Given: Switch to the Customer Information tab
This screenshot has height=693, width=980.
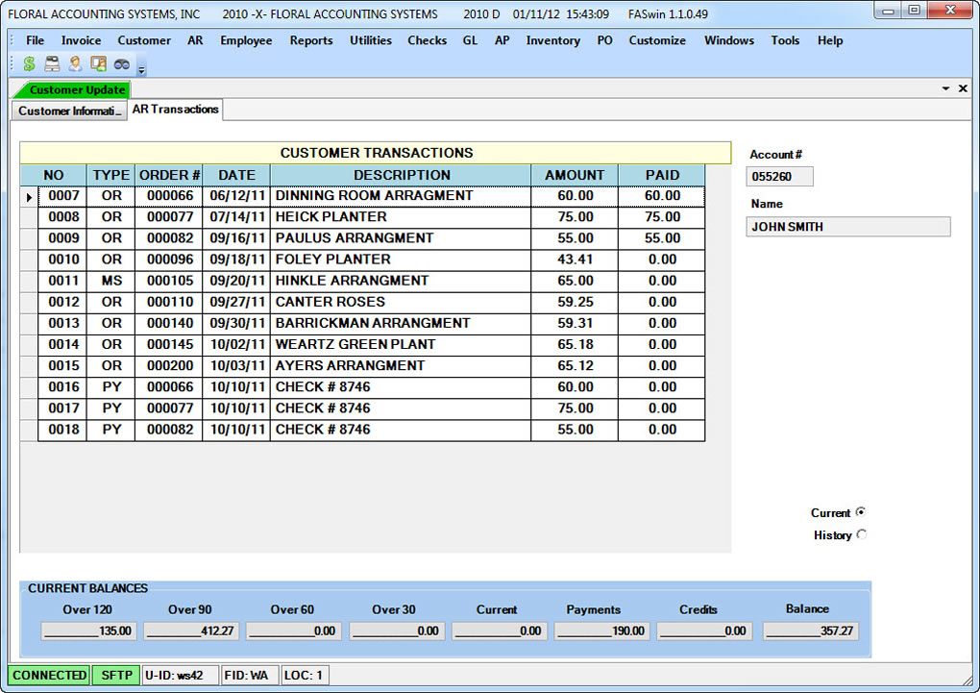Looking at the screenshot, I should tap(71, 111).
